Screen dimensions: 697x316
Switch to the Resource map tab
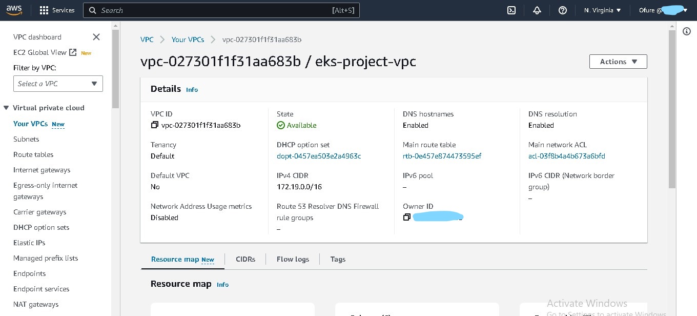point(182,259)
